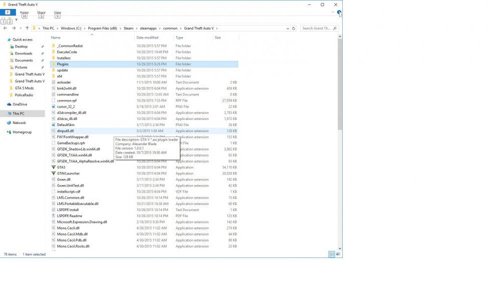
Task: Select Desktop in navigation pane
Action: 21,46
